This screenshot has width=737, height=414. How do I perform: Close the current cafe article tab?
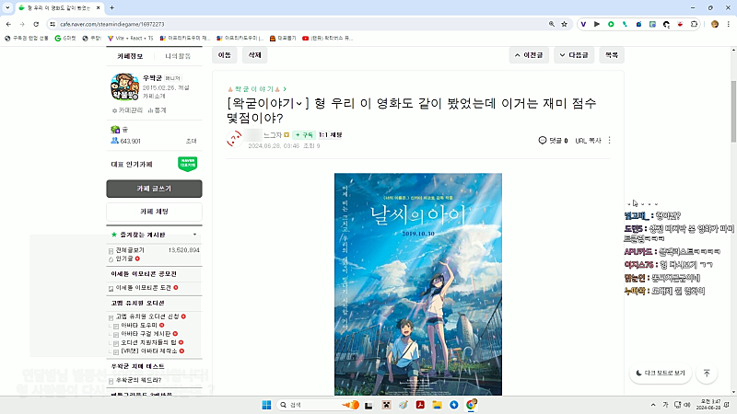(99, 7)
